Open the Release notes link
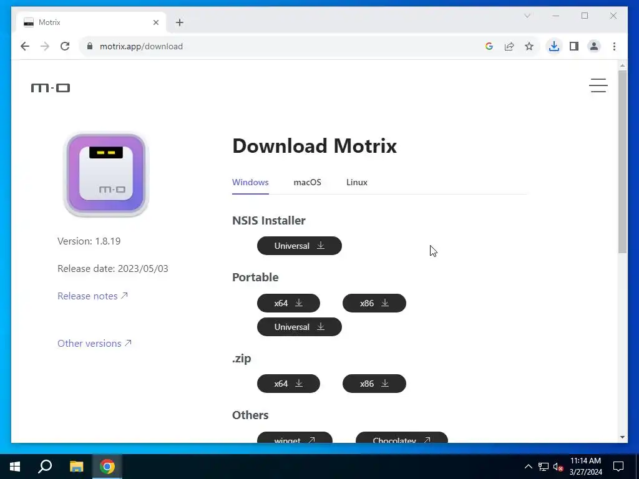 (92, 296)
